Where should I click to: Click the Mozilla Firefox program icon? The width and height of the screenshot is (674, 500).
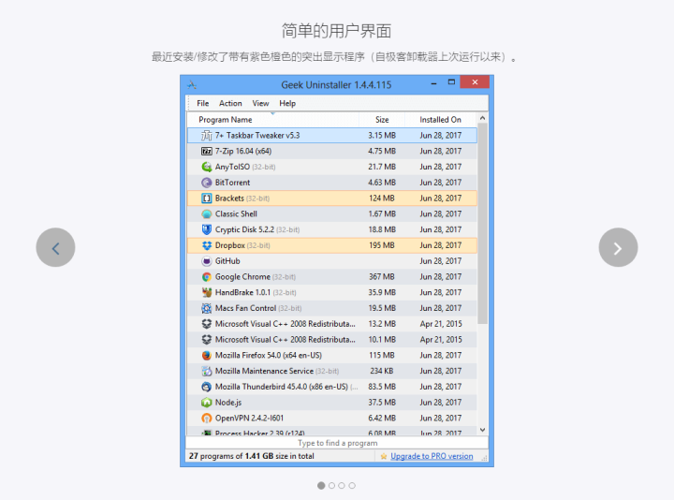coord(207,356)
